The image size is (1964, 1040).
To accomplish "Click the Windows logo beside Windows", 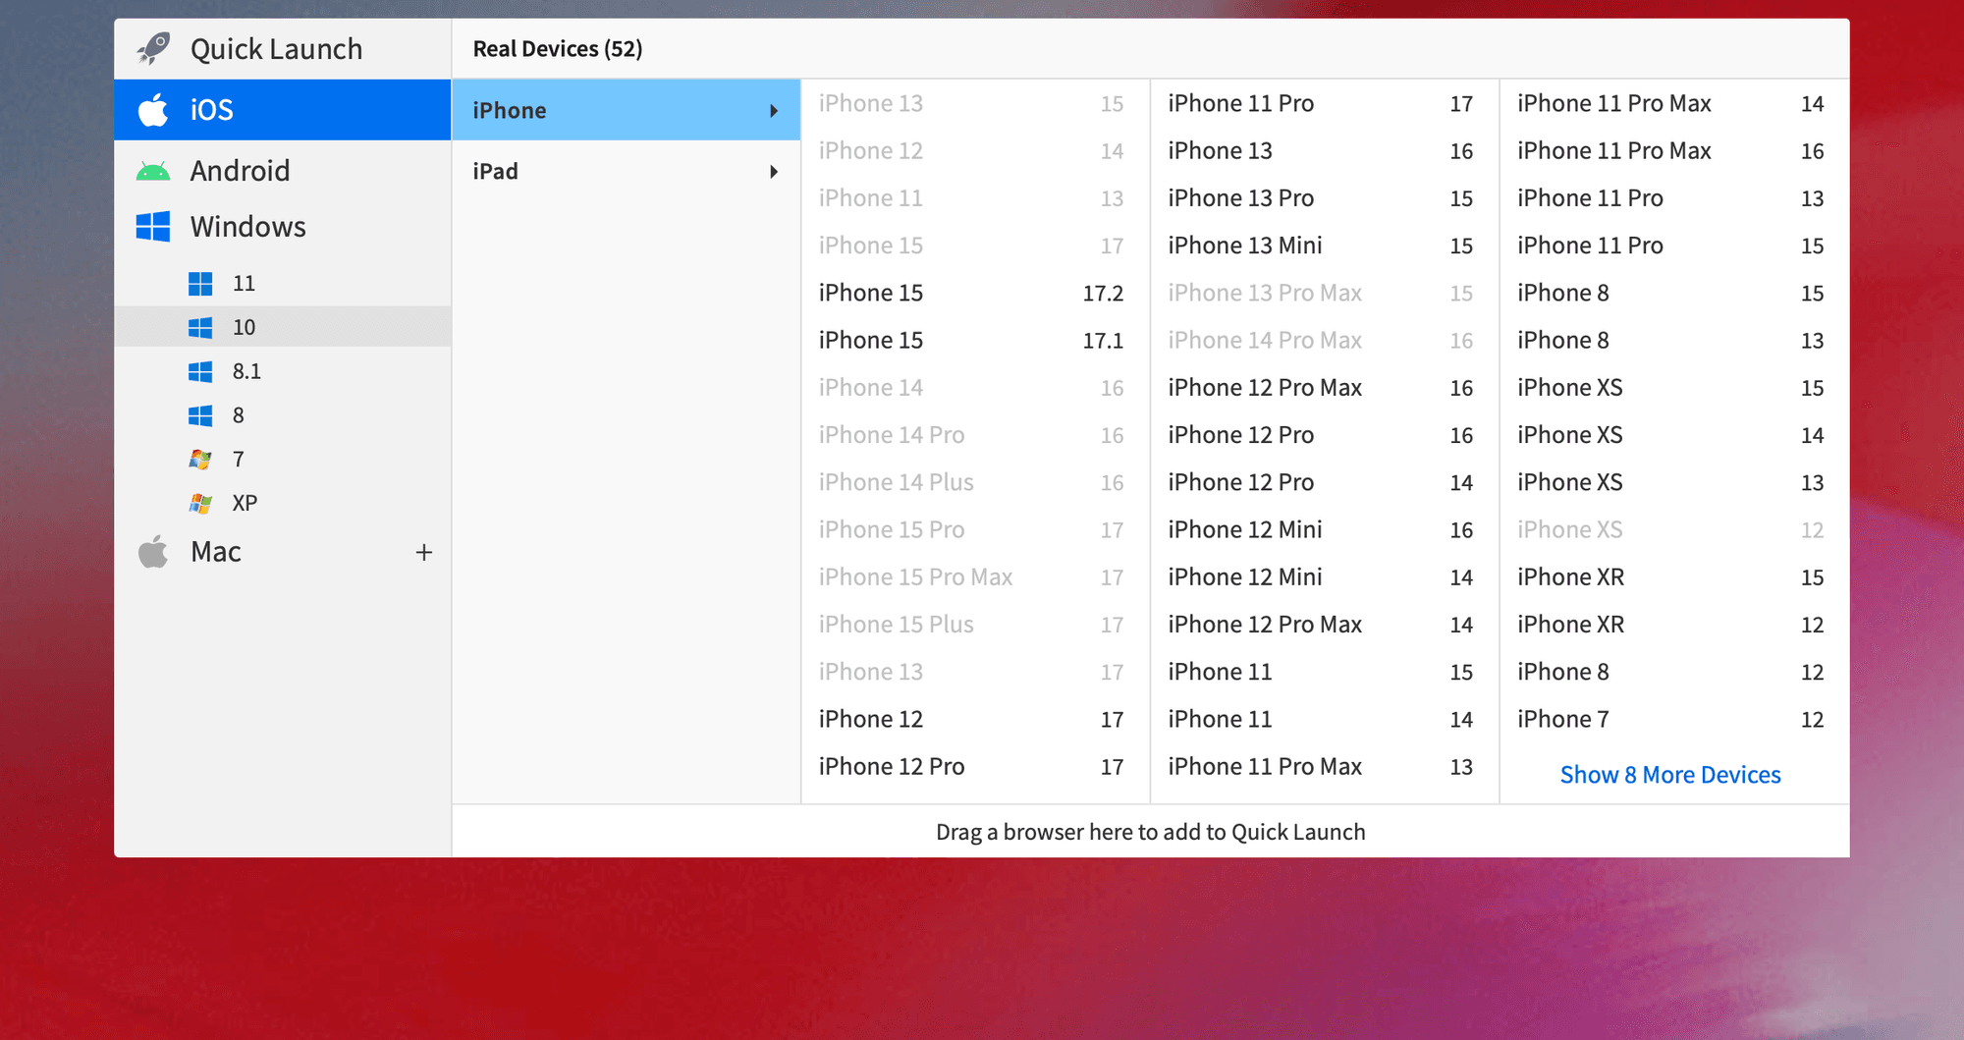I will [153, 227].
